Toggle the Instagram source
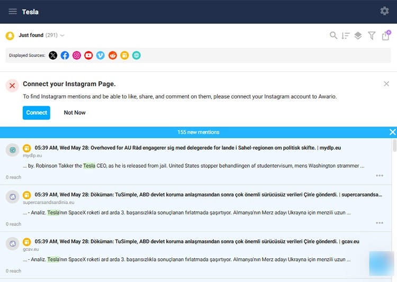The height and width of the screenshot is (282, 397). tap(77, 56)
